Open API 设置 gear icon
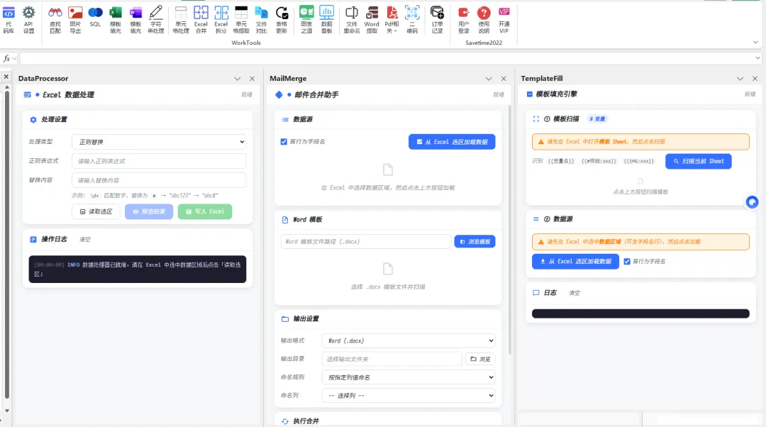Viewport: 766px width, 427px height. (29, 20)
